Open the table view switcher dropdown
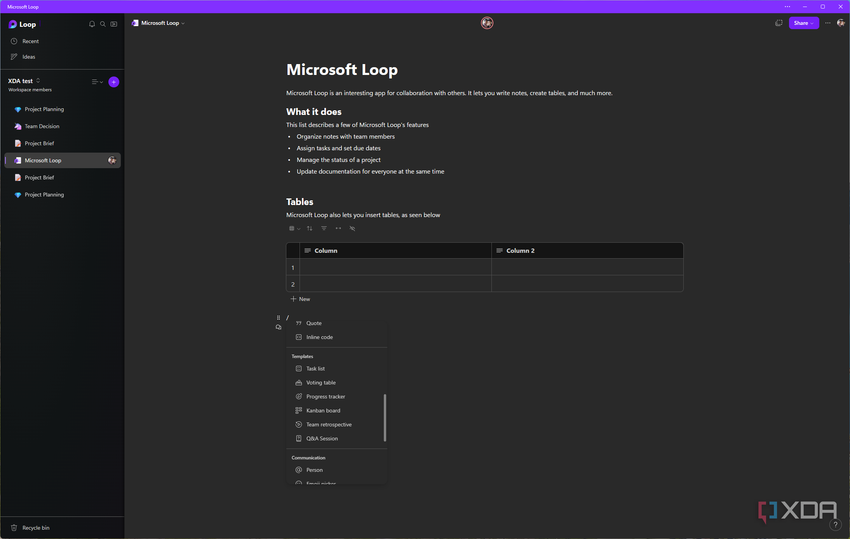This screenshot has height=539, width=850. click(294, 228)
